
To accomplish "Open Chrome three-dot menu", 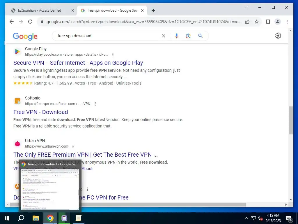I will pos(287,22).
